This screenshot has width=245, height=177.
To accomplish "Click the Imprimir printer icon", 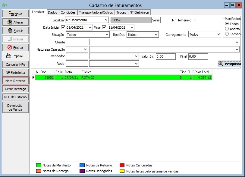I will (x=9, y=56).
